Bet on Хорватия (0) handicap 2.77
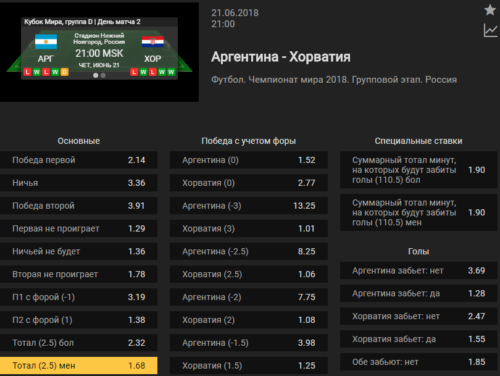500x376 pixels. [249, 183]
